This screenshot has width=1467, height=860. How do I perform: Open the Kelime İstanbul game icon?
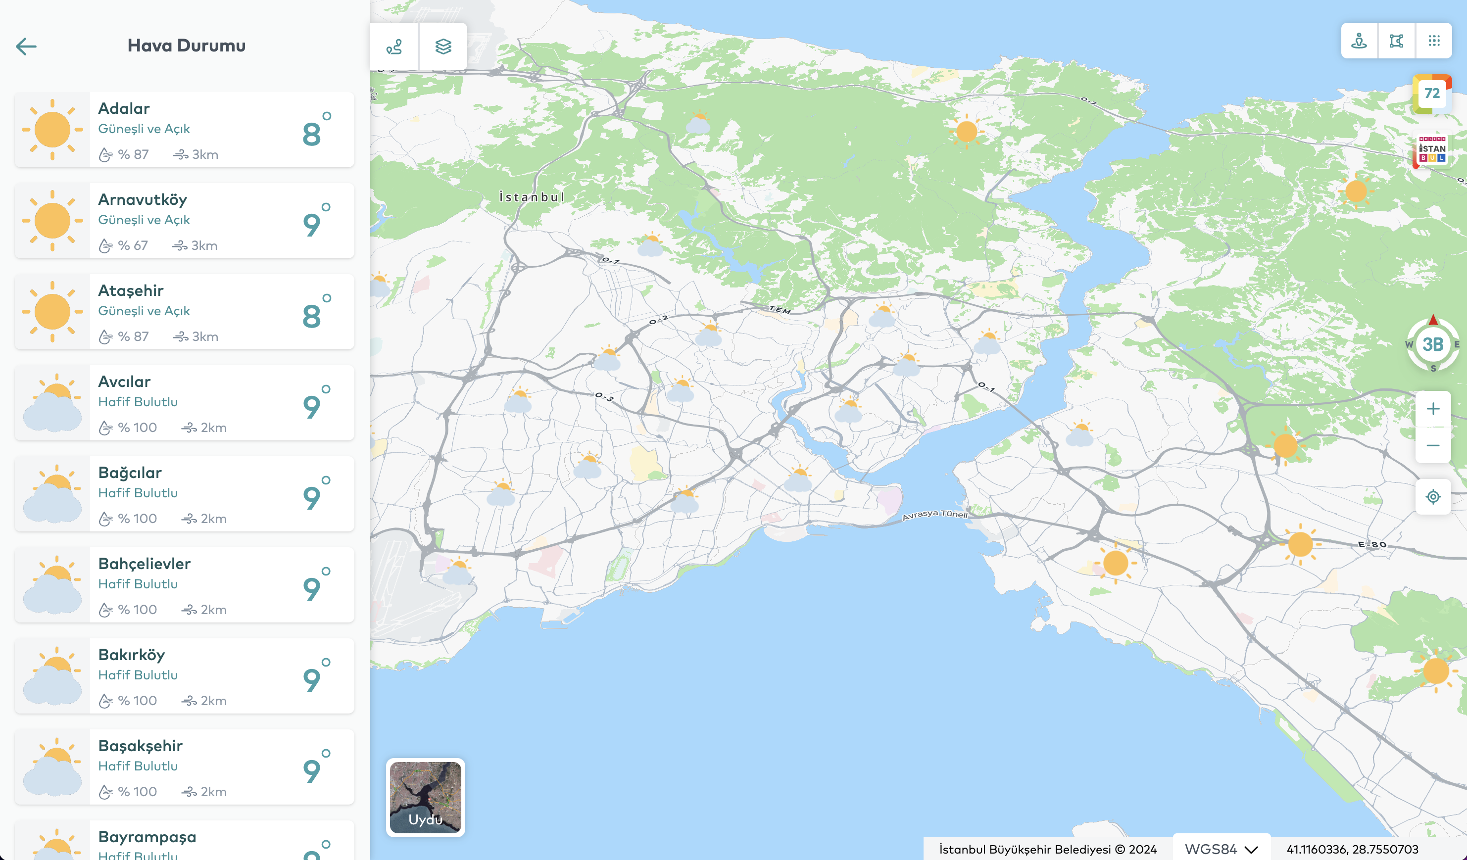[1431, 149]
